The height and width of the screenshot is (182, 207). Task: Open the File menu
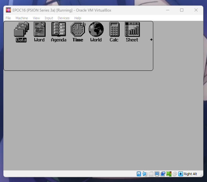8,18
